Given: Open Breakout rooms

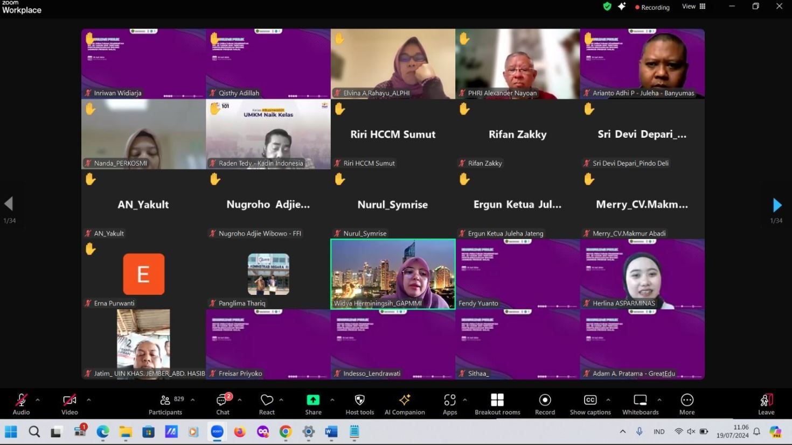Looking at the screenshot, I should (497, 404).
